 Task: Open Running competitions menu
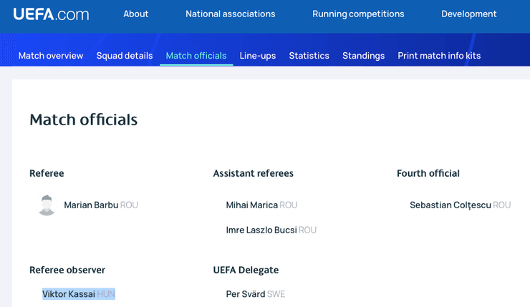(358, 14)
